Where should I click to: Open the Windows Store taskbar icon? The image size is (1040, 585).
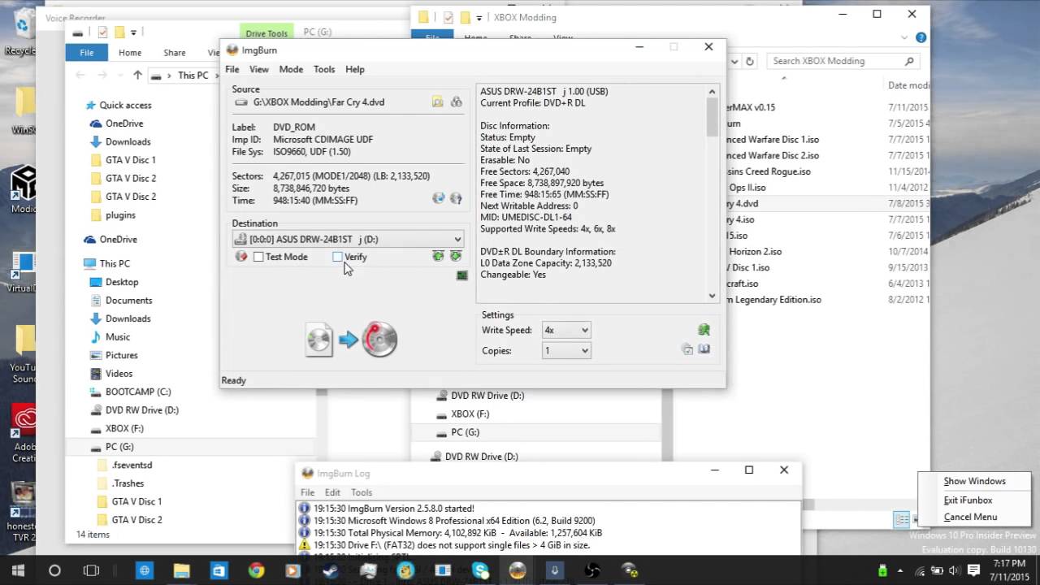point(219,571)
